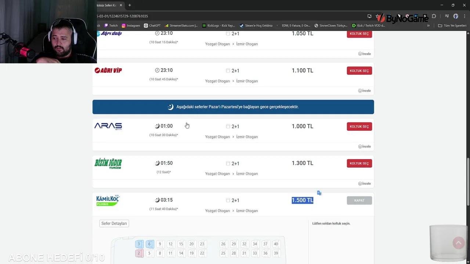Click the Ağrı VIP company logo
The image size is (470, 264).
pyautogui.click(x=108, y=70)
